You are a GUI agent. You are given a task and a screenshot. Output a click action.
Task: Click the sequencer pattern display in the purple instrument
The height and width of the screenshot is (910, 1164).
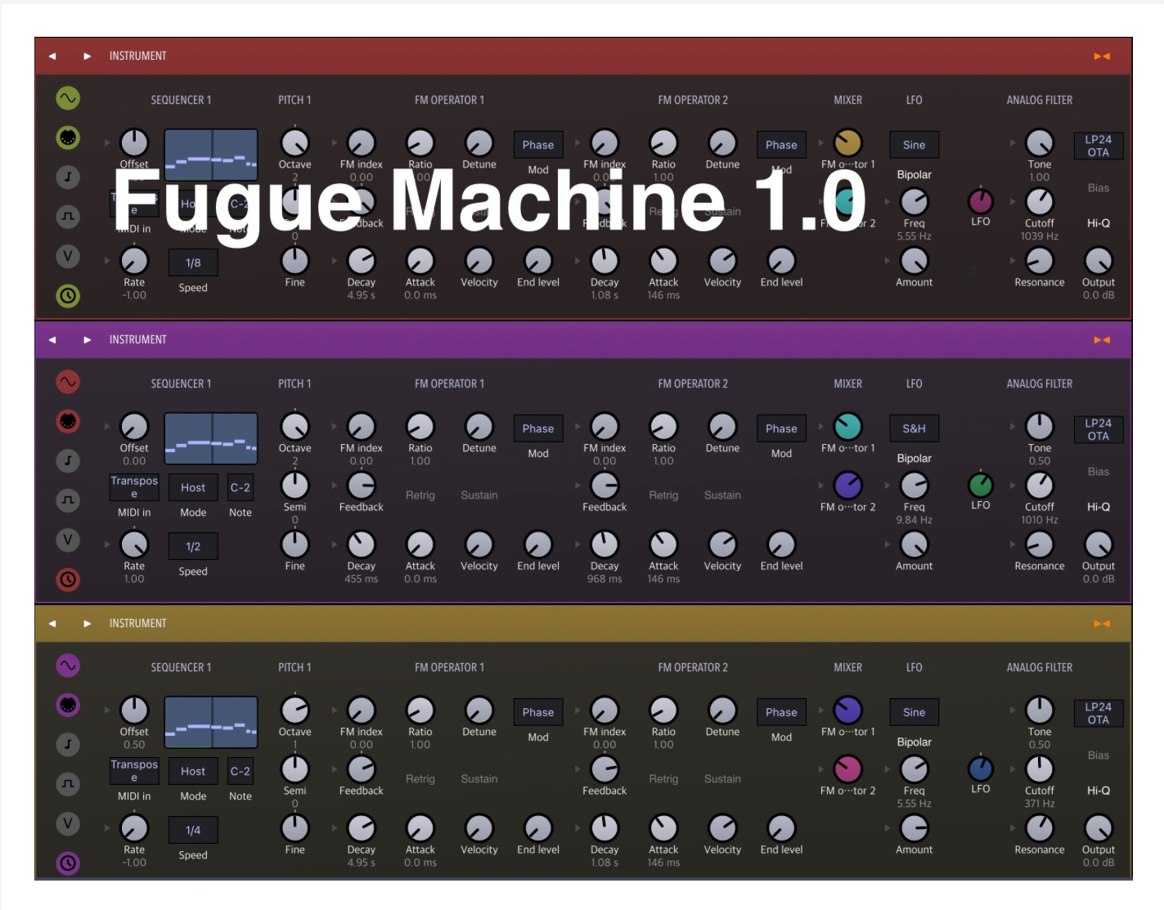coord(211,439)
